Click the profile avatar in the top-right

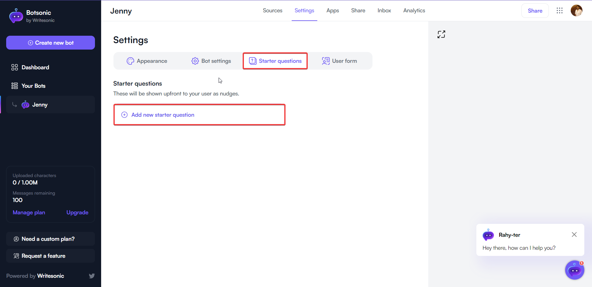tap(577, 10)
